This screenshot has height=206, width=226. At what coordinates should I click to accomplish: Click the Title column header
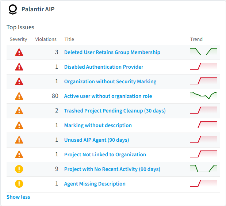(69, 39)
